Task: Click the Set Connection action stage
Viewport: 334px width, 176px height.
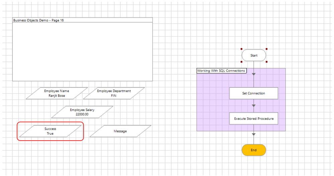Action: pyautogui.click(x=253, y=93)
